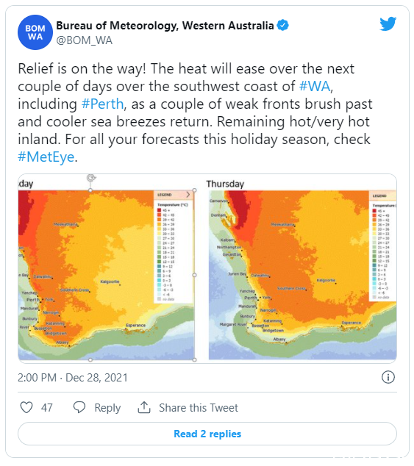
Task: Click the reply speech bubble icon
Action: (x=79, y=407)
